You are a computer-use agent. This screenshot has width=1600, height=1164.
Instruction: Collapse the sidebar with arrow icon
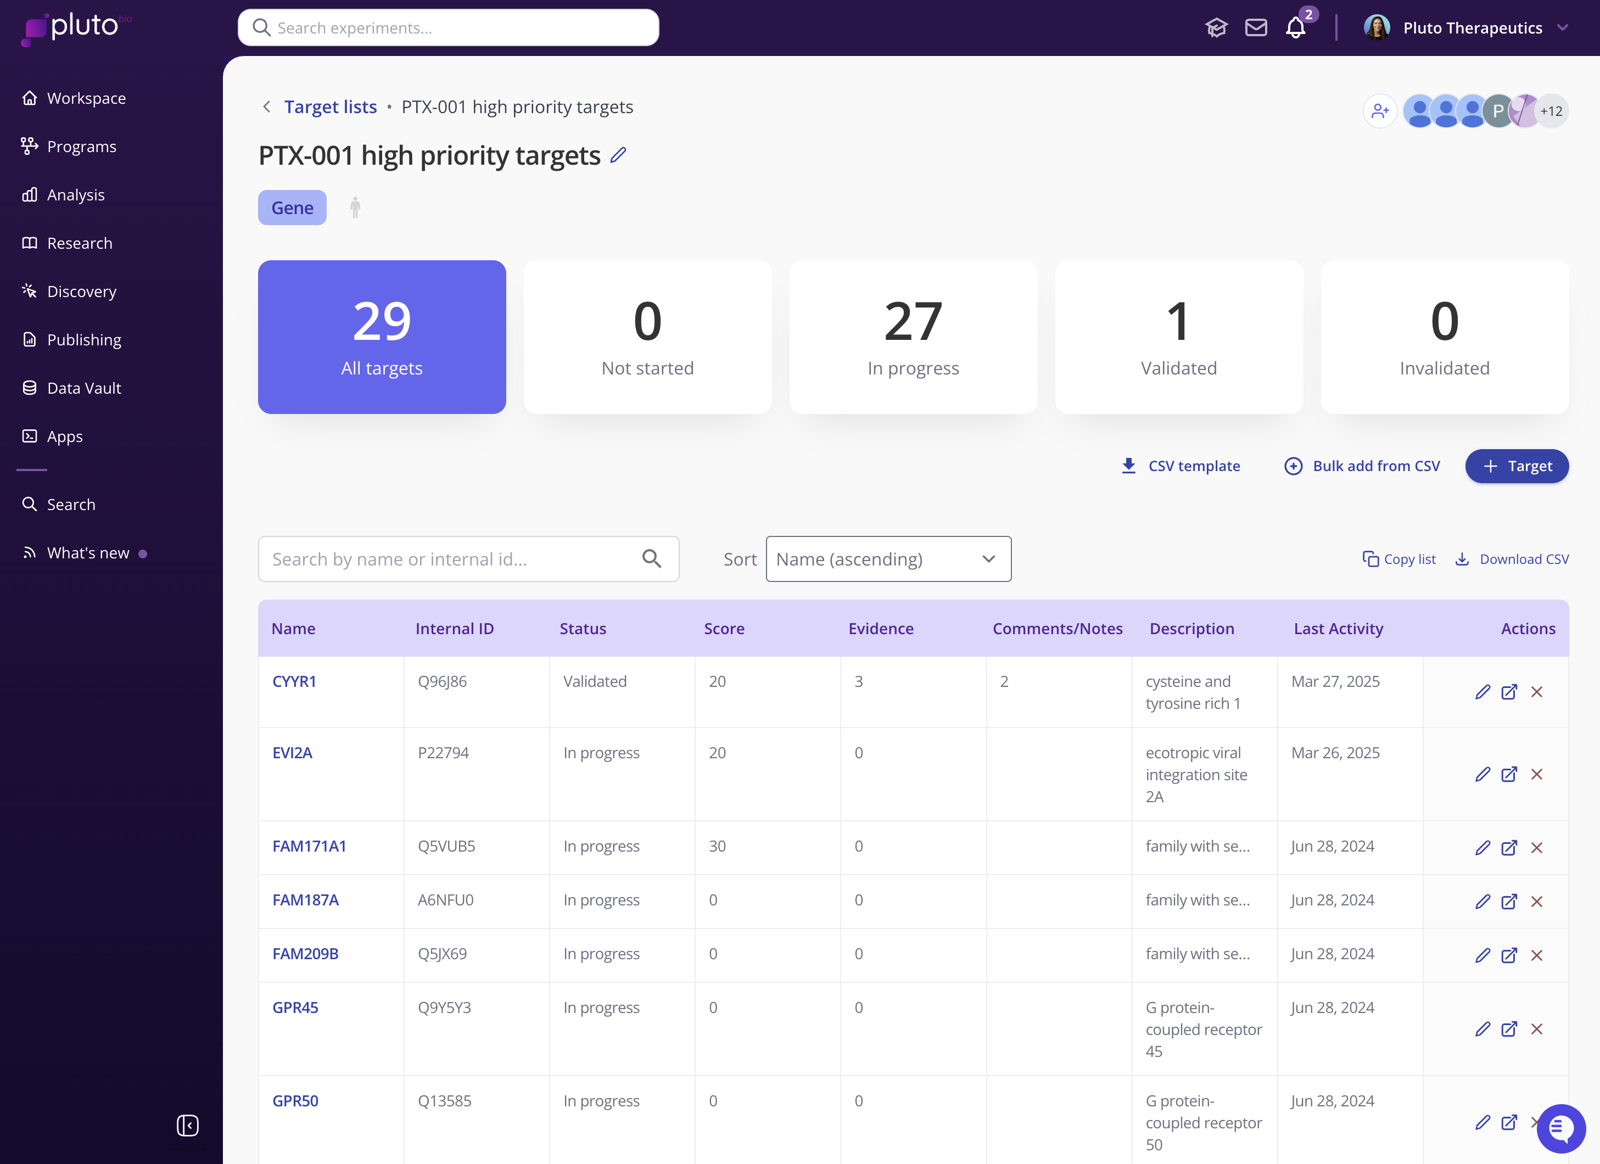pyautogui.click(x=187, y=1125)
